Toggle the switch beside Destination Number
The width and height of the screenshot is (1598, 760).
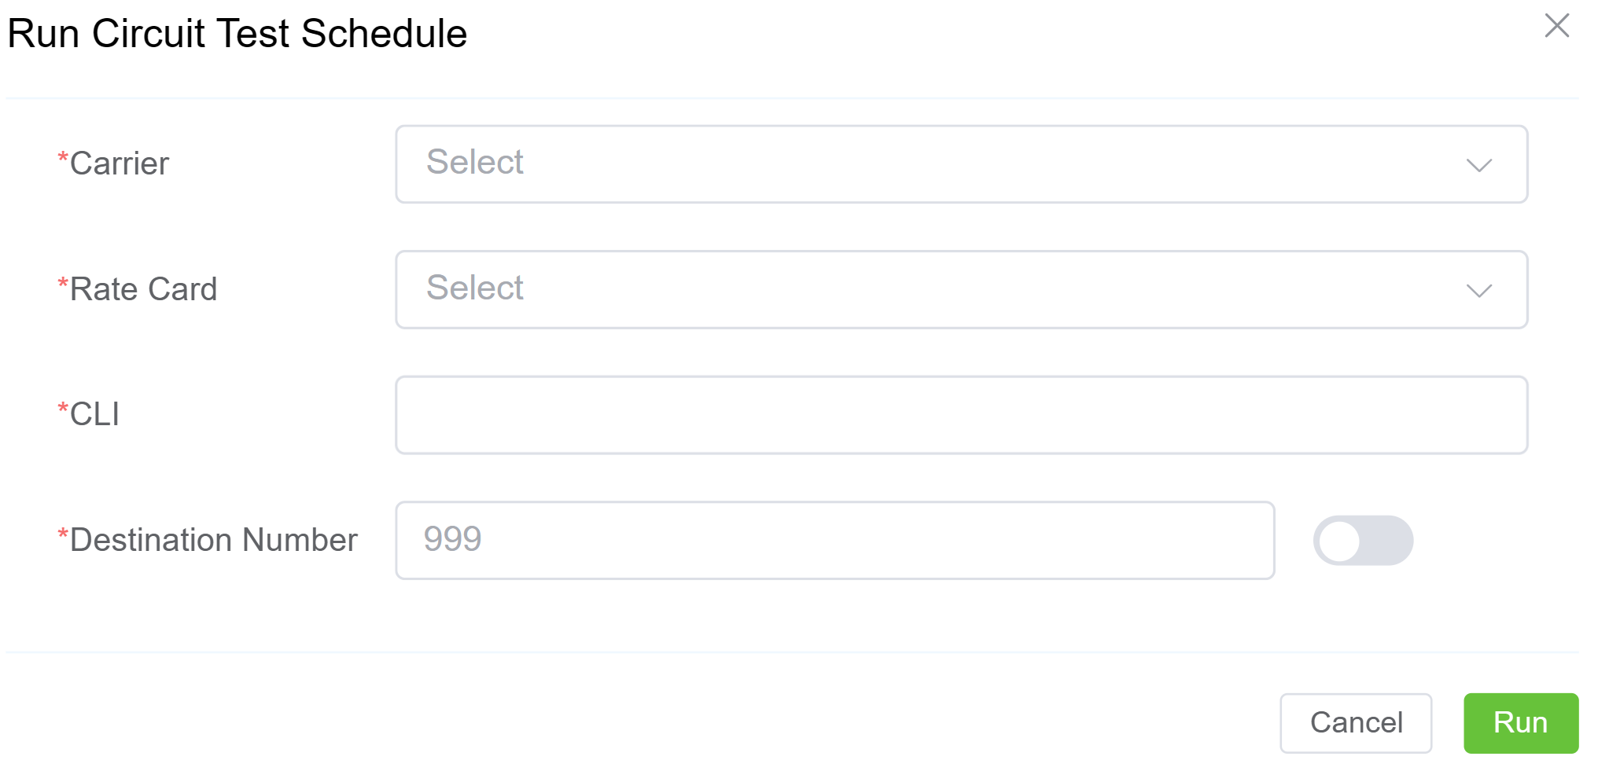(1363, 541)
